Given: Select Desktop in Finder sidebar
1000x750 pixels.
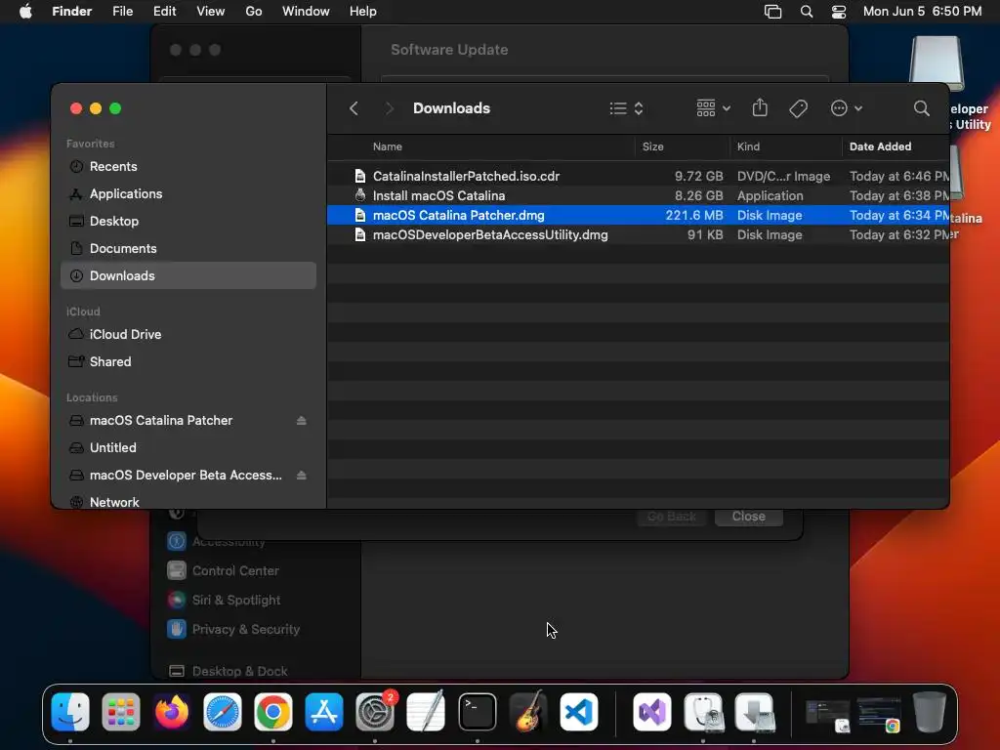Looking at the screenshot, I should tap(188, 222).
